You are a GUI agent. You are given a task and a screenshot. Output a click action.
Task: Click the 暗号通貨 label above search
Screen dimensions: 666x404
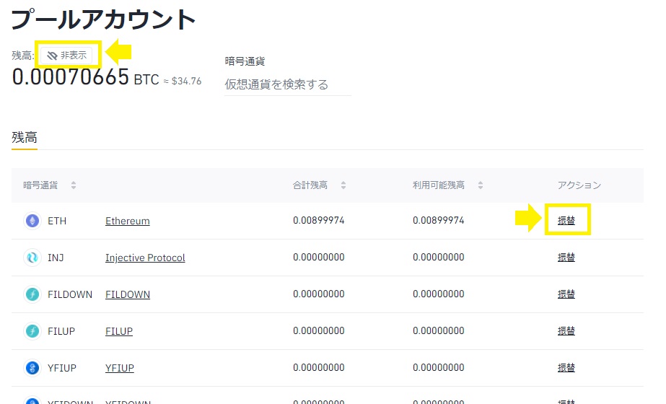245,61
